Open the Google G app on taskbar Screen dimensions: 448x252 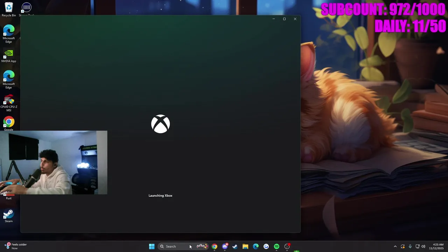(266, 246)
